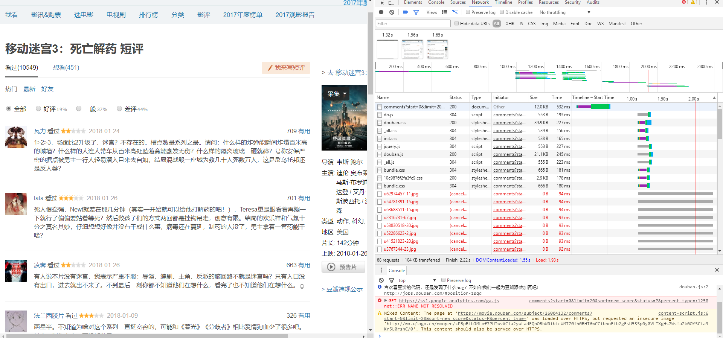Expand the GET ga.js error entry
The image size is (723, 338).
click(x=386, y=300)
